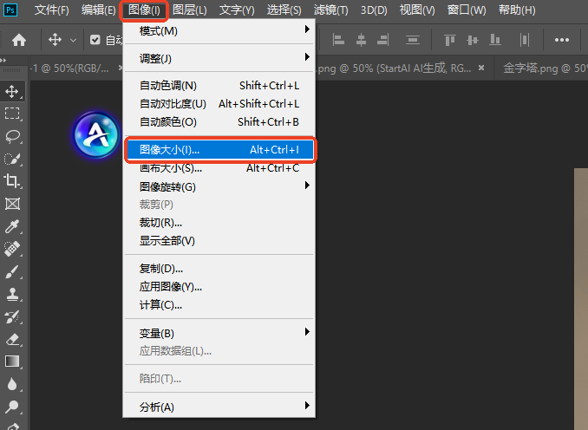The image size is (588, 430).
Task: Choose 显示全部(V) menu item
Action: click(219, 241)
